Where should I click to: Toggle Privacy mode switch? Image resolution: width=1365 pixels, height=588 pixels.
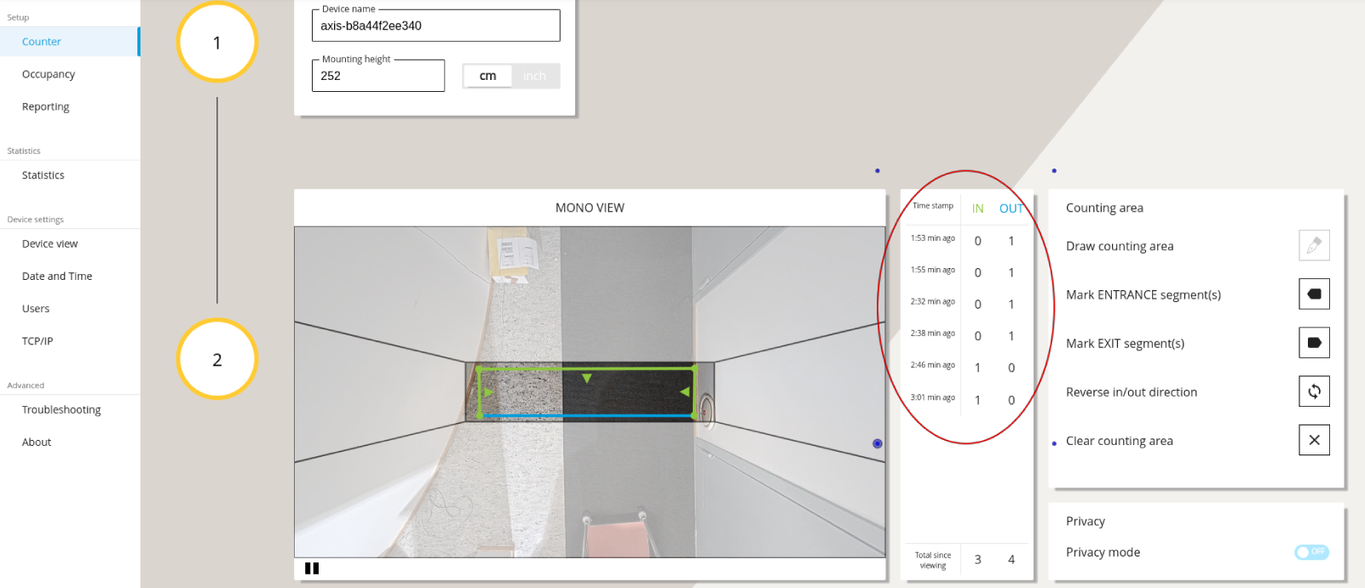tap(1311, 552)
